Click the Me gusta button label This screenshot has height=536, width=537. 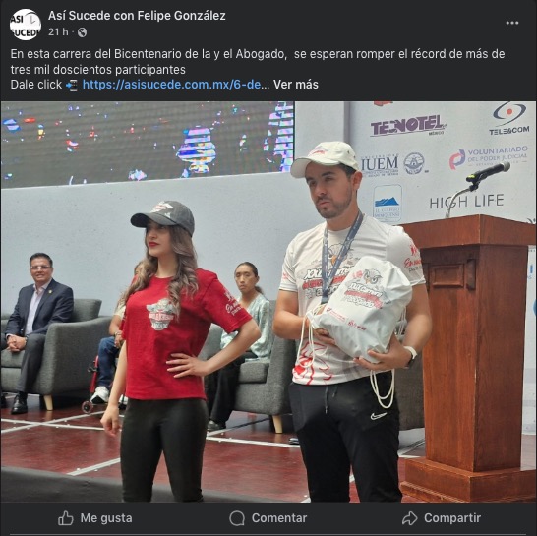coord(106,518)
